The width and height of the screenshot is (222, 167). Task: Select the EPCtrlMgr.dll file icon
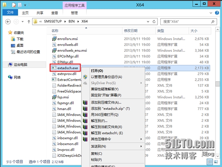coord(54,56)
